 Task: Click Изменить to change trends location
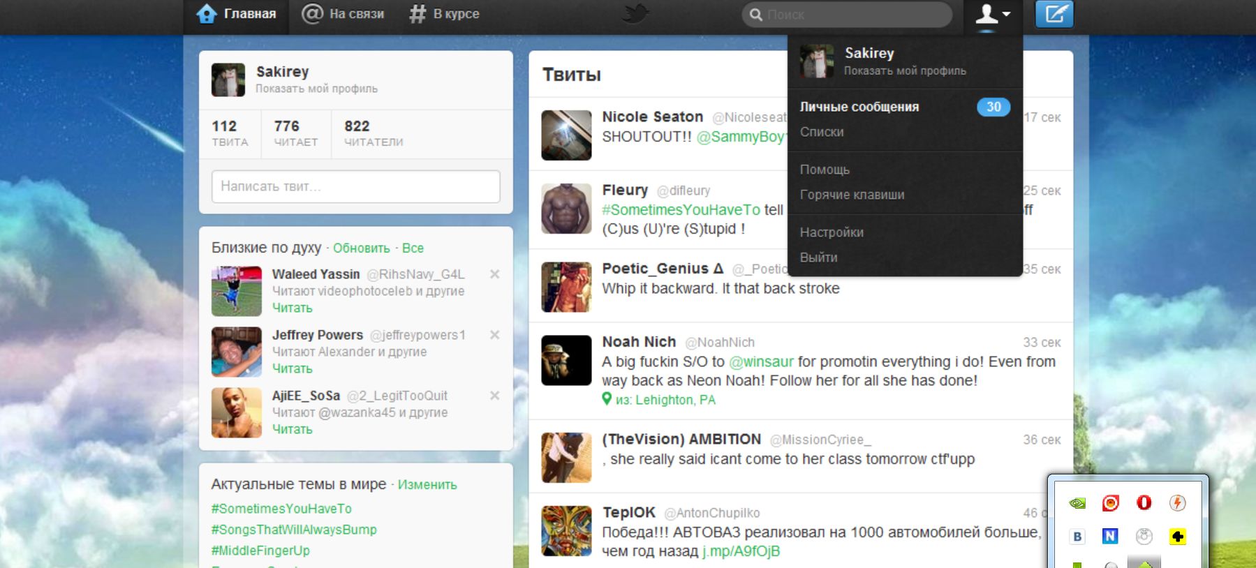pyautogui.click(x=427, y=485)
